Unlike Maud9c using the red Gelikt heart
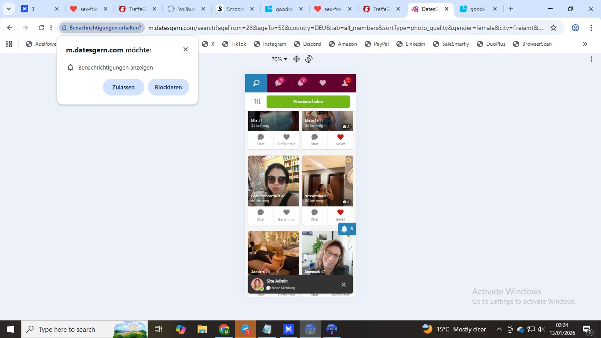Viewport: 601px width, 338px height. pos(340,138)
